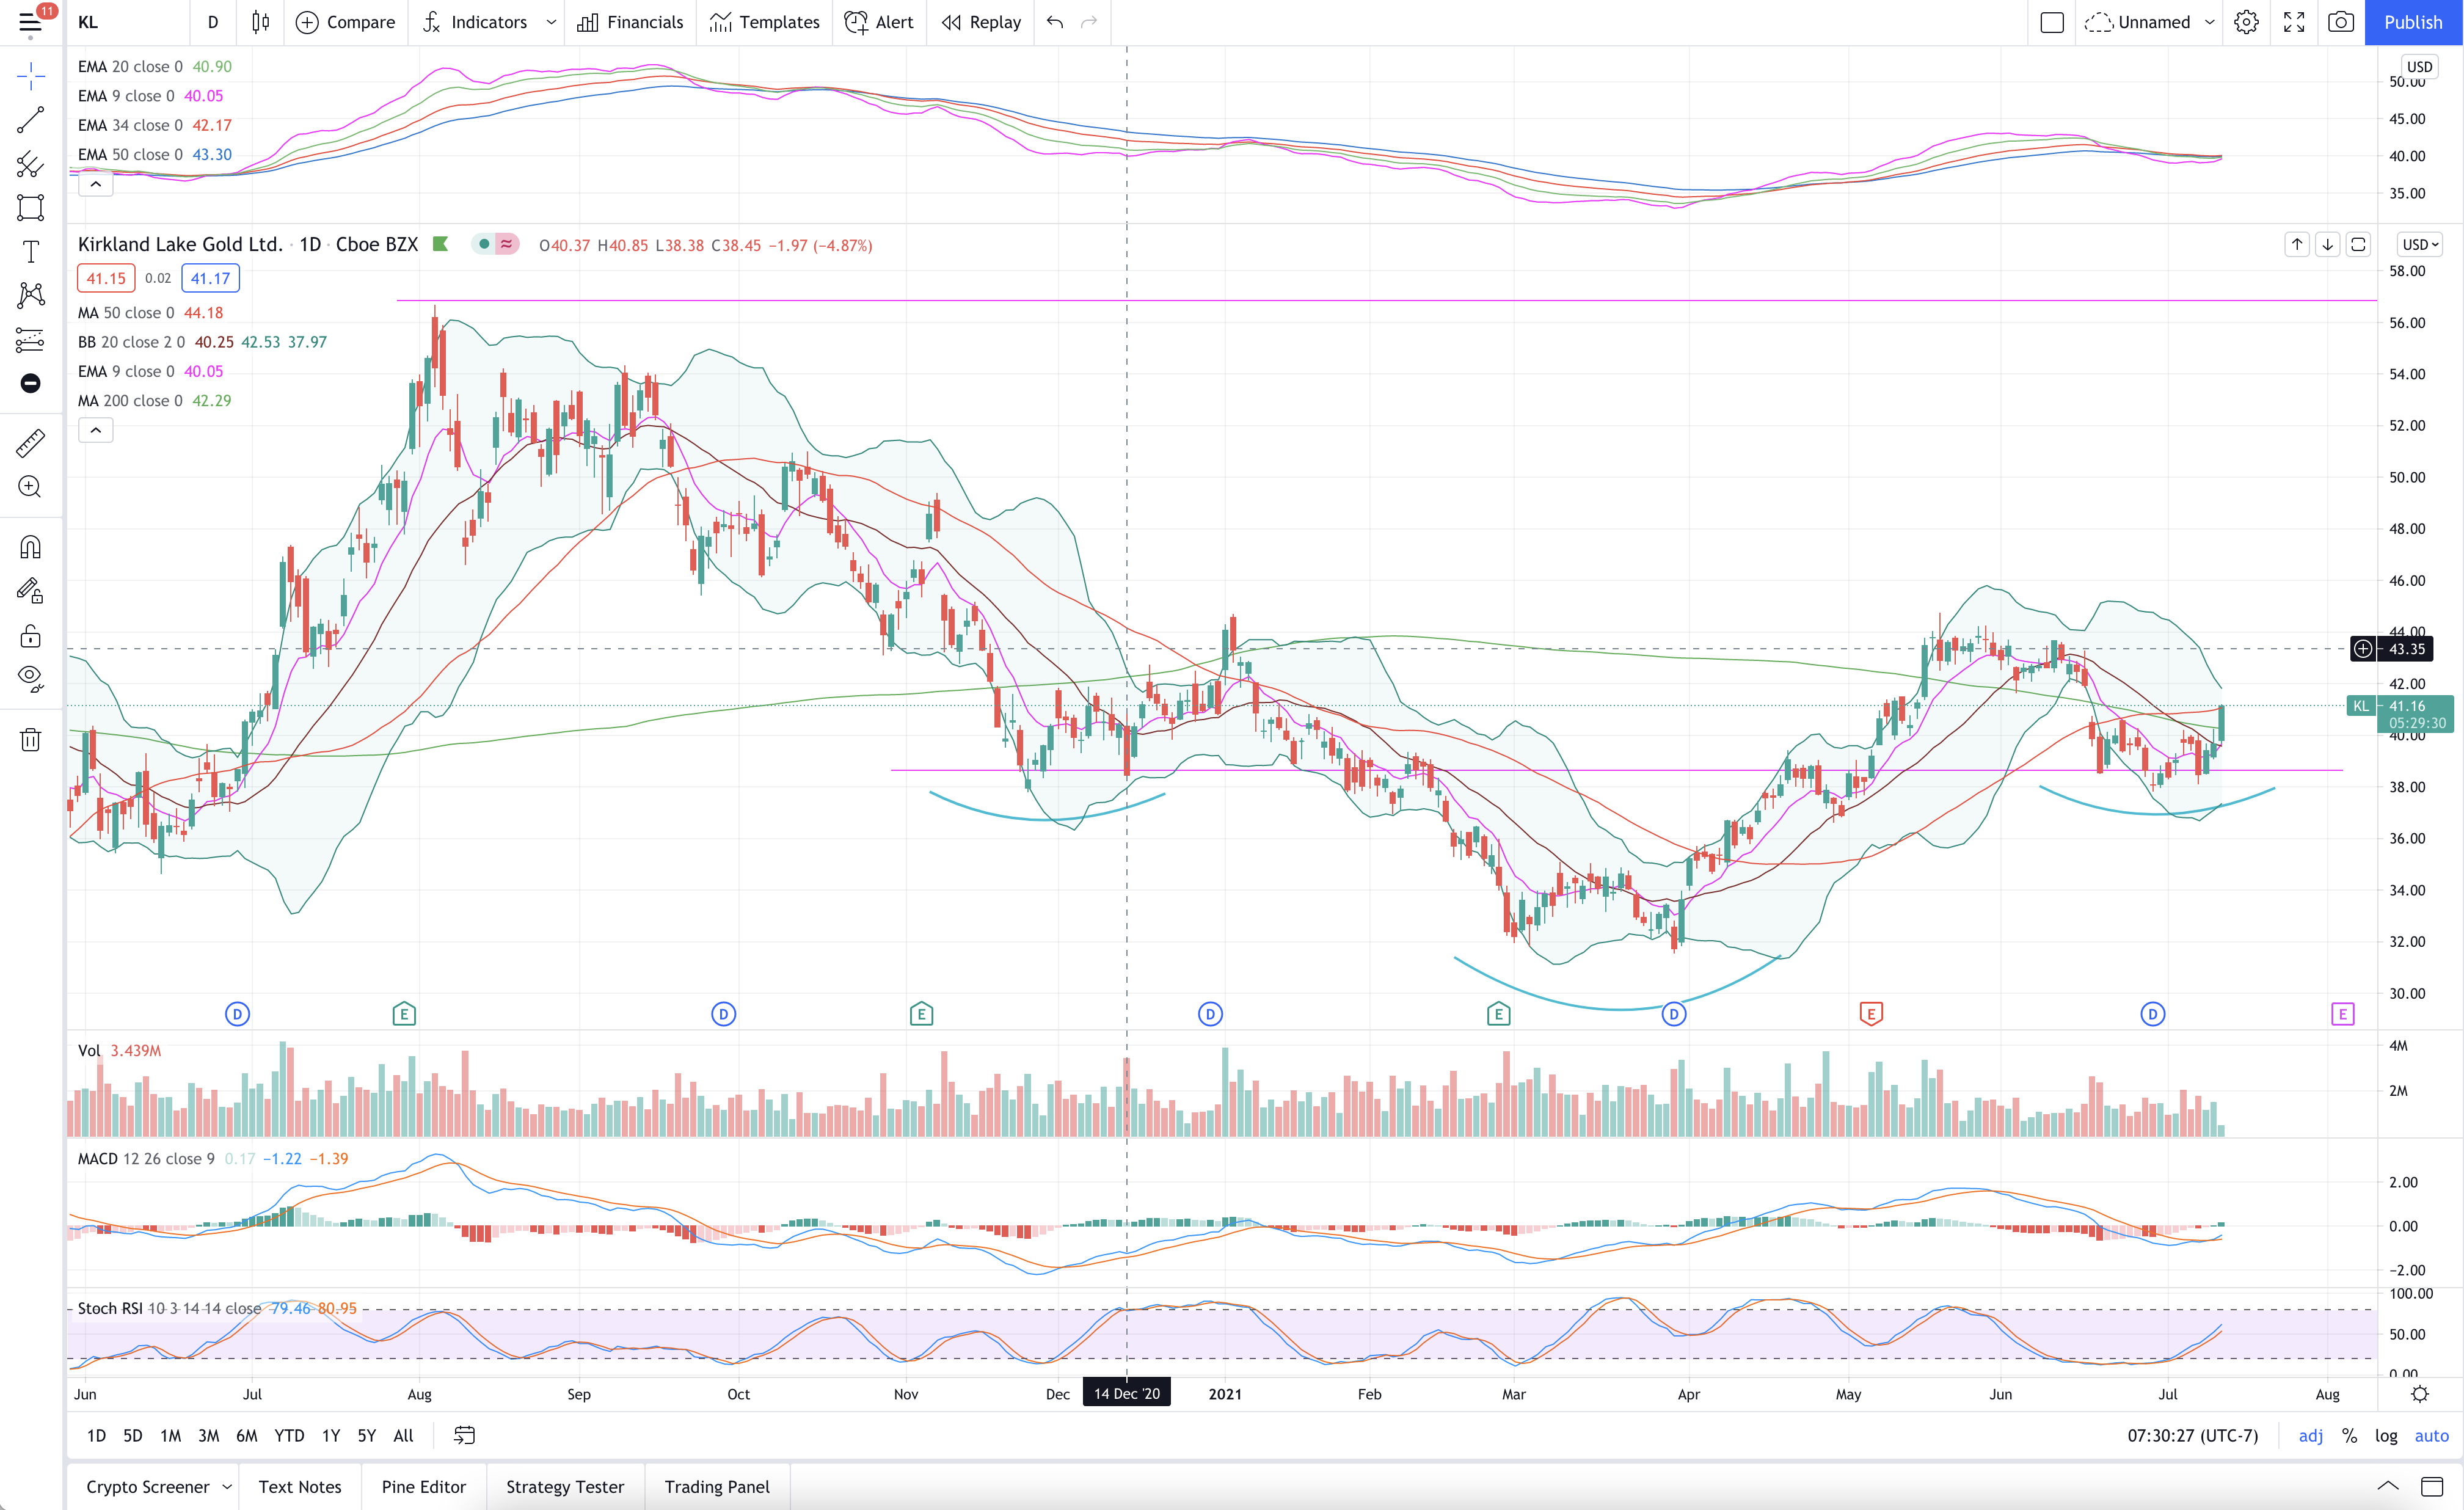The width and height of the screenshot is (2464, 1510).
Task: Select the trend line drawing tool
Action: [30, 120]
